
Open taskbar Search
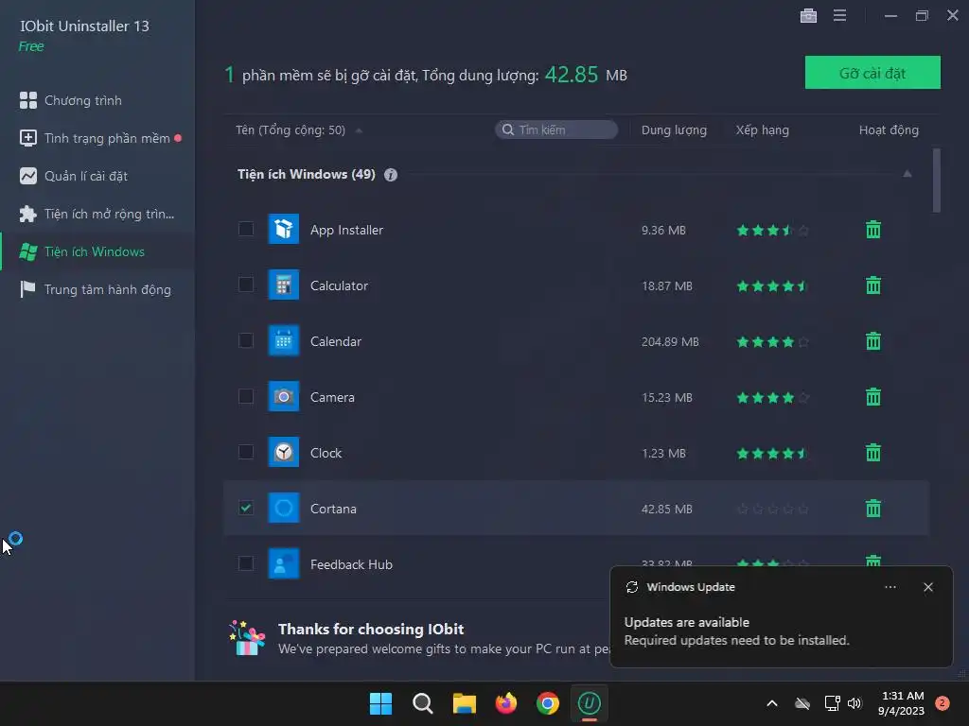click(423, 703)
